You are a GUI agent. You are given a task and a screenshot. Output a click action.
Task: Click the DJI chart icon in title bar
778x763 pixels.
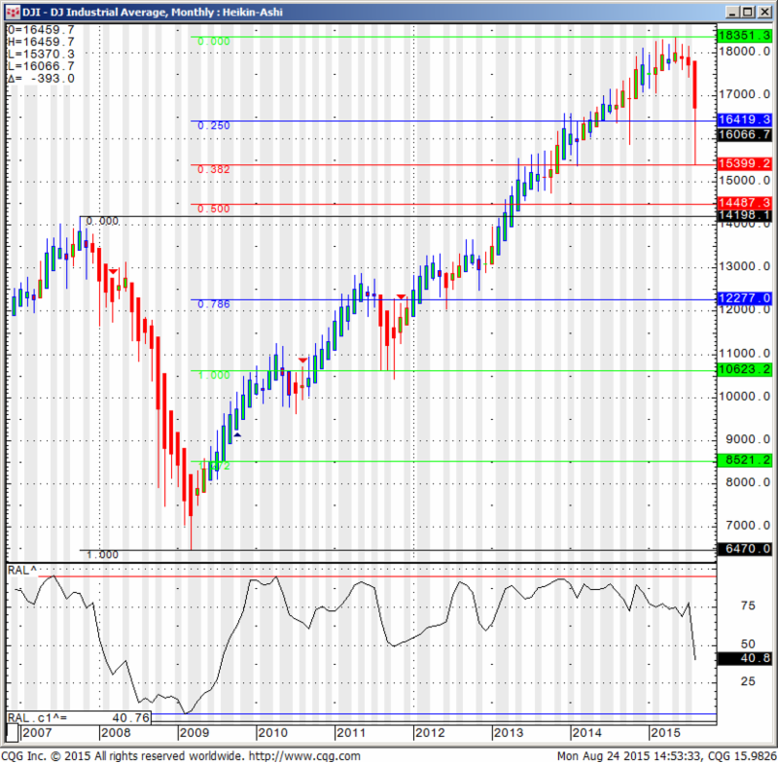[x=13, y=12]
